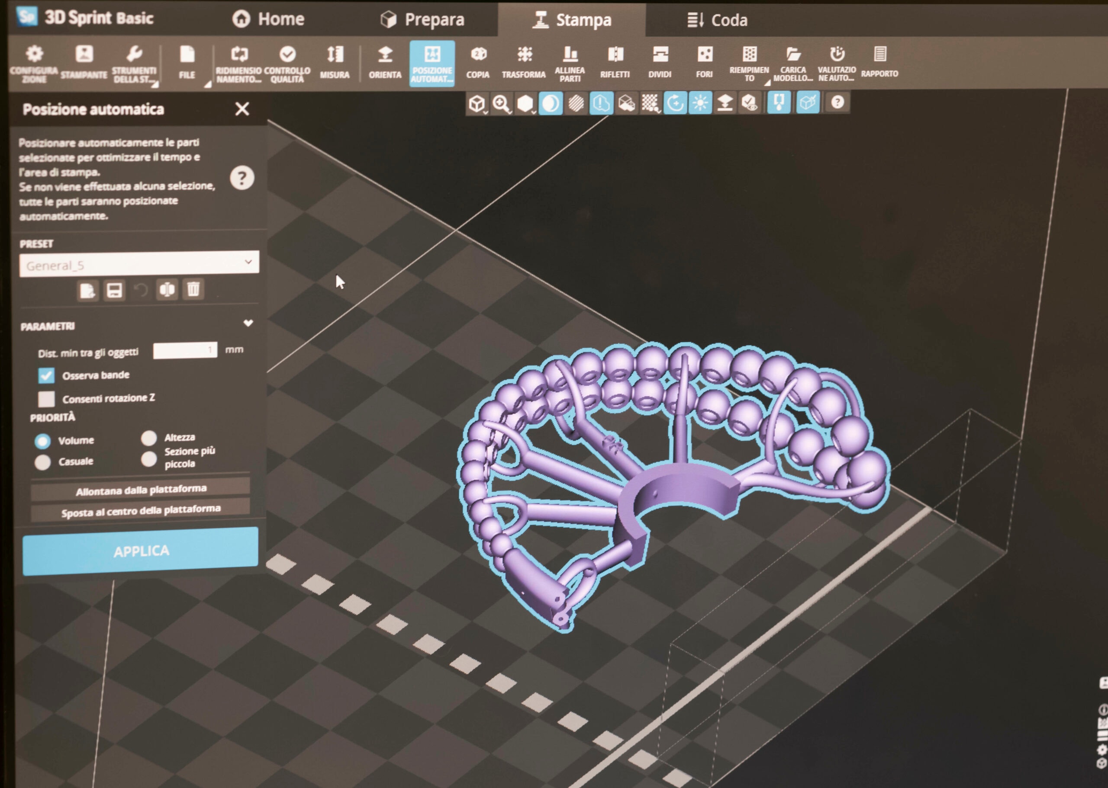Open the checkered grid options dropdown
Image resolution: width=1108 pixels, height=788 pixels.
(x=650, y=103)
